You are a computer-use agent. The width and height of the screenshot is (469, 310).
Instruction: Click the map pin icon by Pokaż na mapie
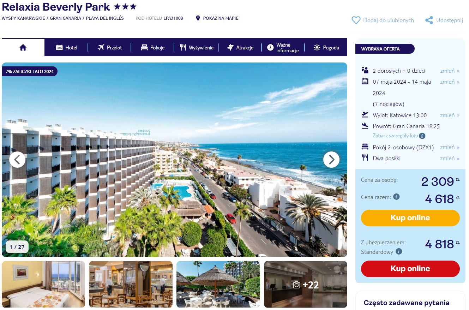coord(198,18)
